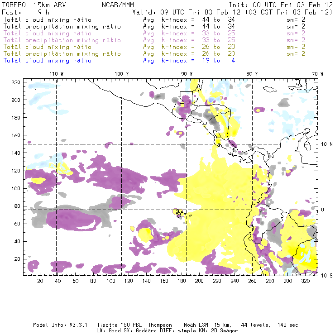Click the '10 N' latitude label
The image size is (335, 335).
coord(327,144)
